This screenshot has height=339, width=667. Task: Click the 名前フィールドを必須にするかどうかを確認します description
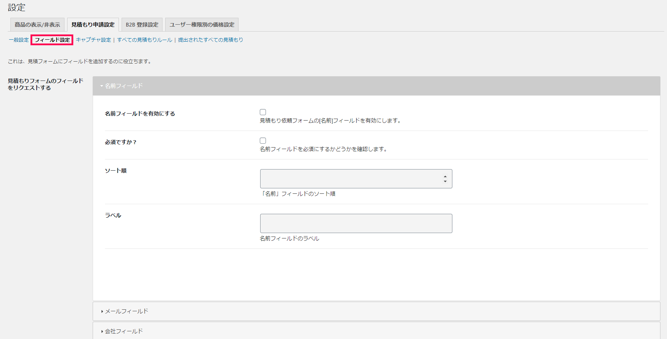pyautogui.click(x=324, y=149)
